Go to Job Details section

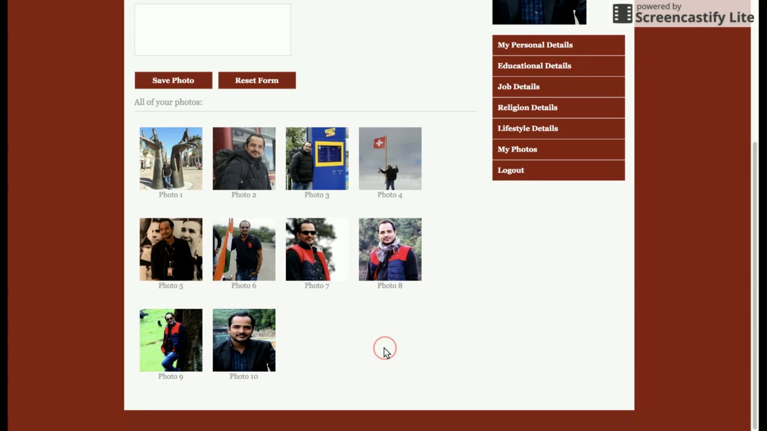(x=558, y=87)
